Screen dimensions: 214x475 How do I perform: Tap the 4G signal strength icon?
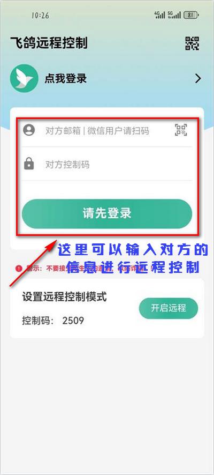(x=159, y=15)
